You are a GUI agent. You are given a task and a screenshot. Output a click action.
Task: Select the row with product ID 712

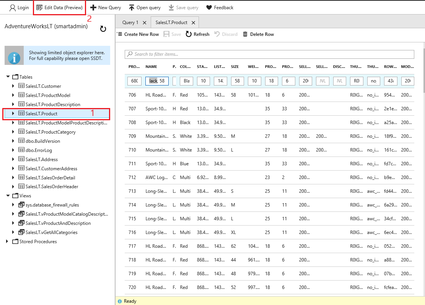click(x=132, y=178)
